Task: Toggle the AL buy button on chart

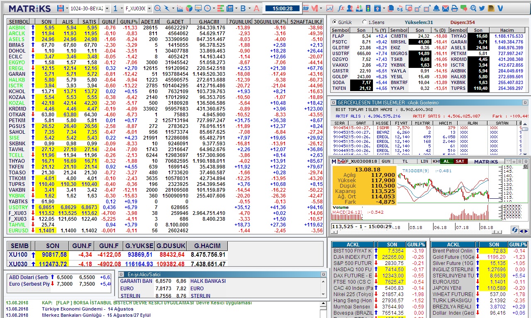Action: point(446,161)
